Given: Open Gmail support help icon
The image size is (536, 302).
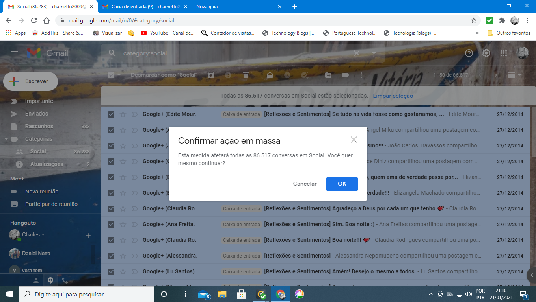Looking at the screenshot, I should point(469,53).
